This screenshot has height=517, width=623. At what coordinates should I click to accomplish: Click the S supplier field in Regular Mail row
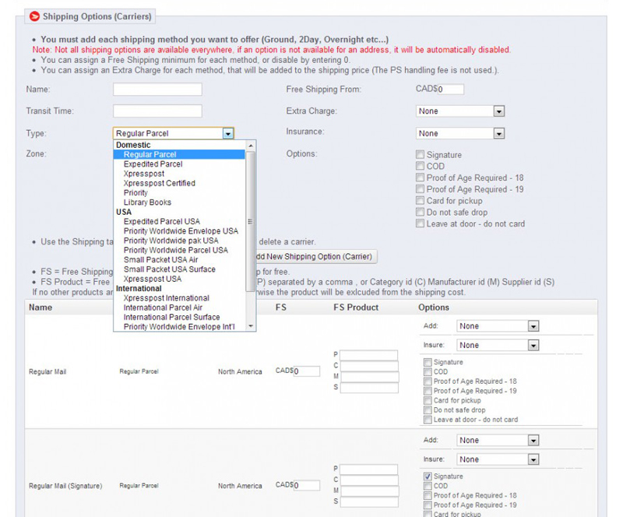click(x=369, y=388)
